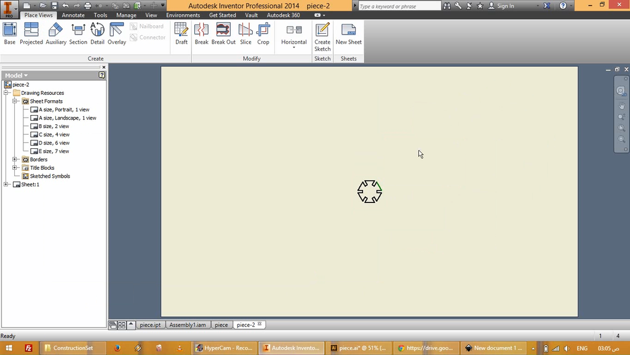Click the Communication Center satellite icon

[x=469, y=6]
